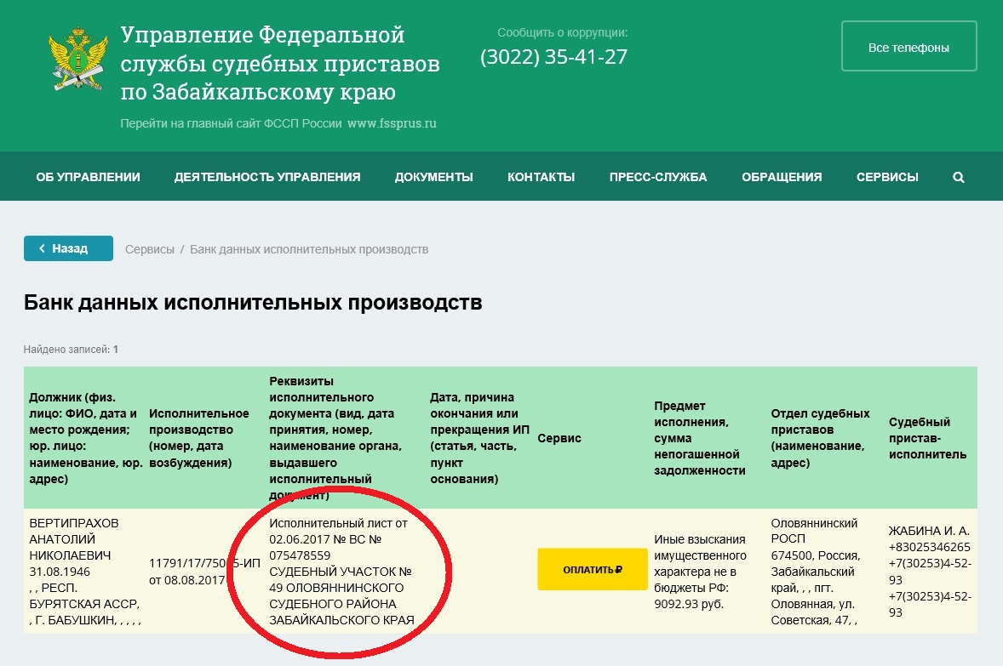
Task: Click Банк данных исполнительных производств breadcrumb
Action: pos(309,249)
